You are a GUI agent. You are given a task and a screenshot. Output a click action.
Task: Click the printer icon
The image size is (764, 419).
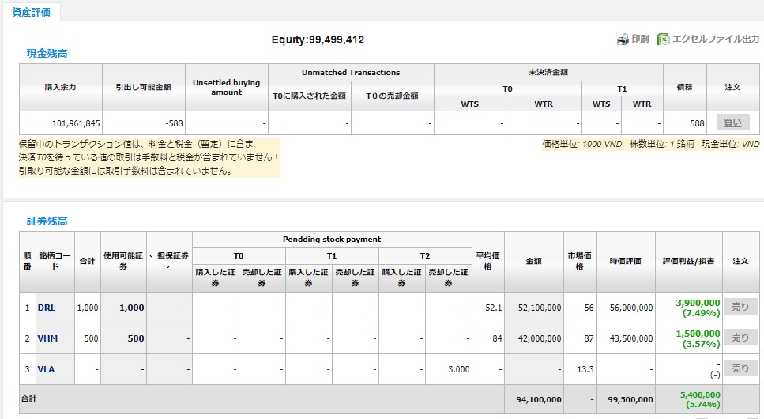623,39
